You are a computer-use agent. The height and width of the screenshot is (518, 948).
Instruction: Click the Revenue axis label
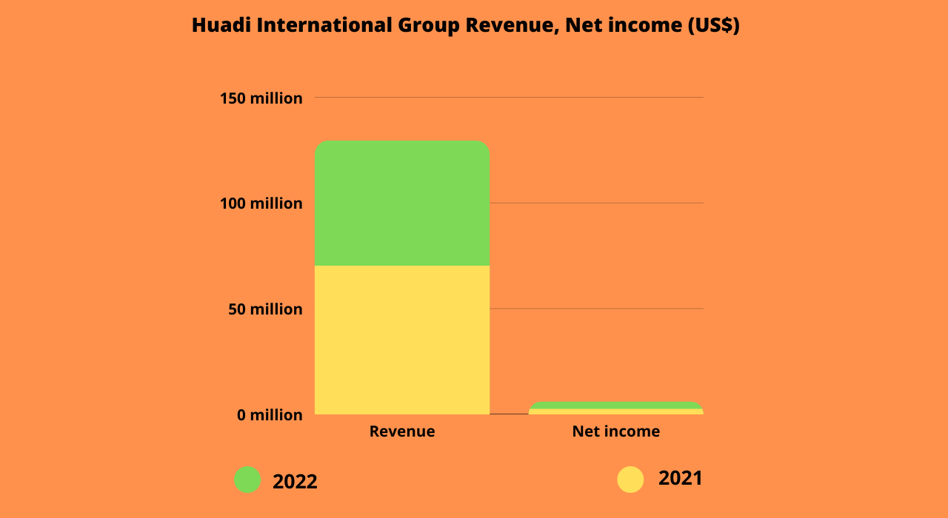pos(402,431)
